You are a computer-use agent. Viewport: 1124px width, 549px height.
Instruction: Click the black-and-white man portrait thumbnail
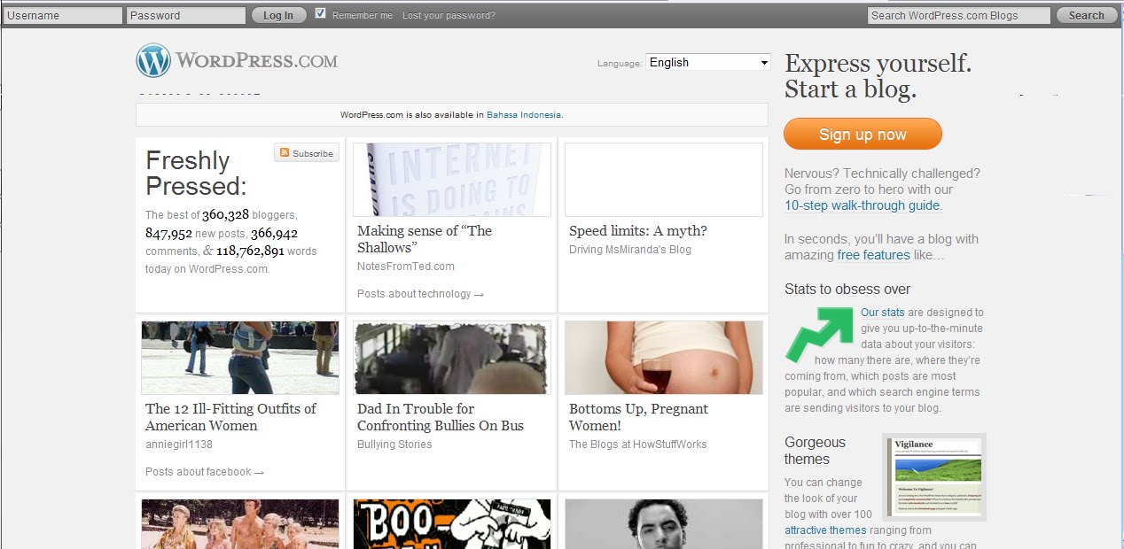[x=664, y=524]
